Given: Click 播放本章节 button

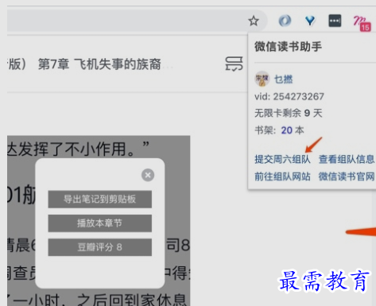Looking at the screenshot, I should tap(100, 223).
